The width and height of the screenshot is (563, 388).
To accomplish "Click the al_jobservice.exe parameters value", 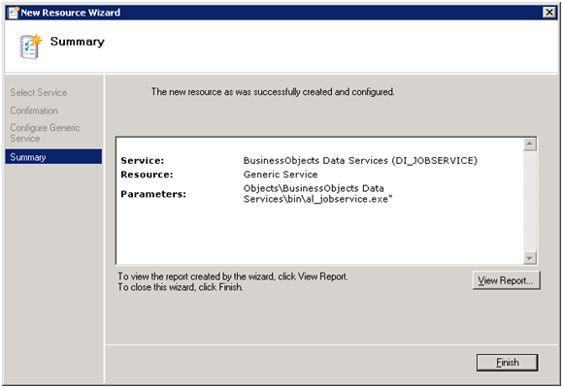I will pyautogui.click(x=317, y=193).
